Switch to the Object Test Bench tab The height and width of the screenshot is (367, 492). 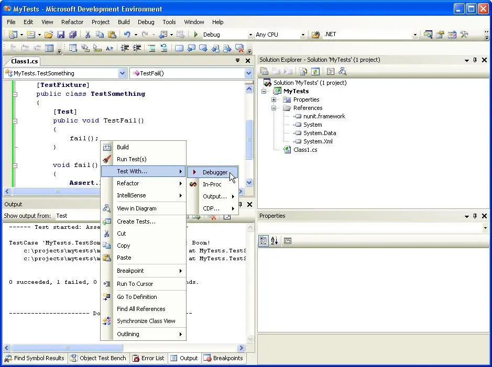[x=99, y=358]
